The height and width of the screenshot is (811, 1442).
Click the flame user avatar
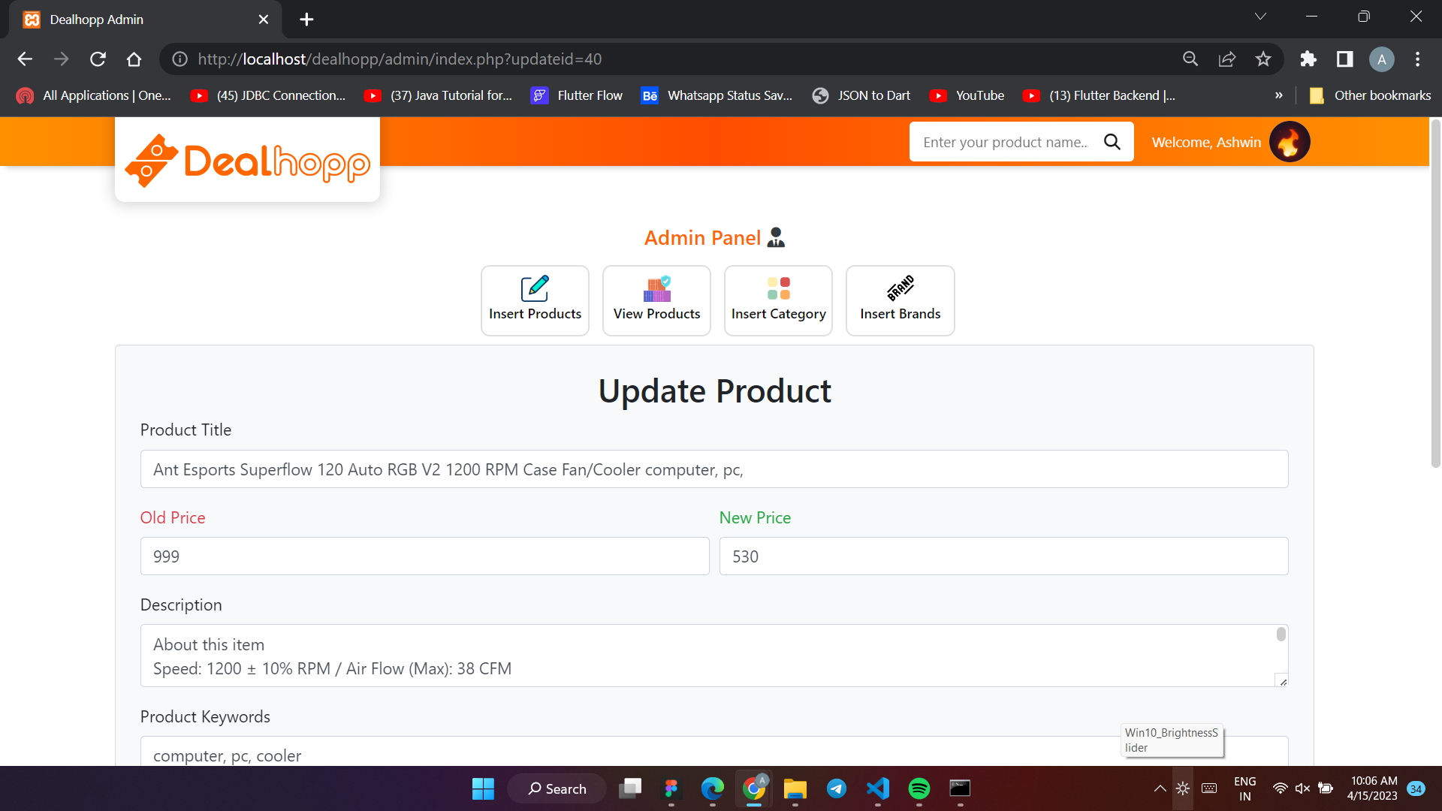[x=1290, y=142]
